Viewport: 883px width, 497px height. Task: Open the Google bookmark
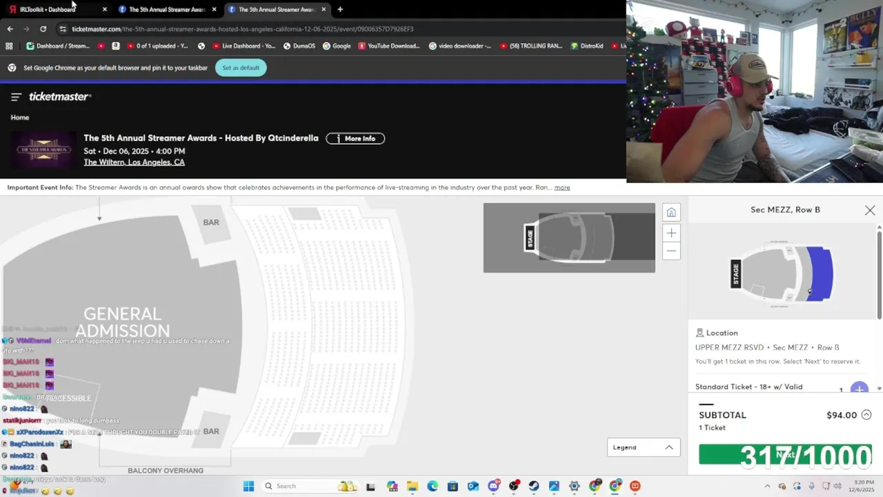[336, 46]
